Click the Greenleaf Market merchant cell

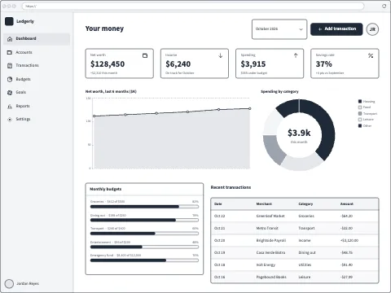click(270, 216)
